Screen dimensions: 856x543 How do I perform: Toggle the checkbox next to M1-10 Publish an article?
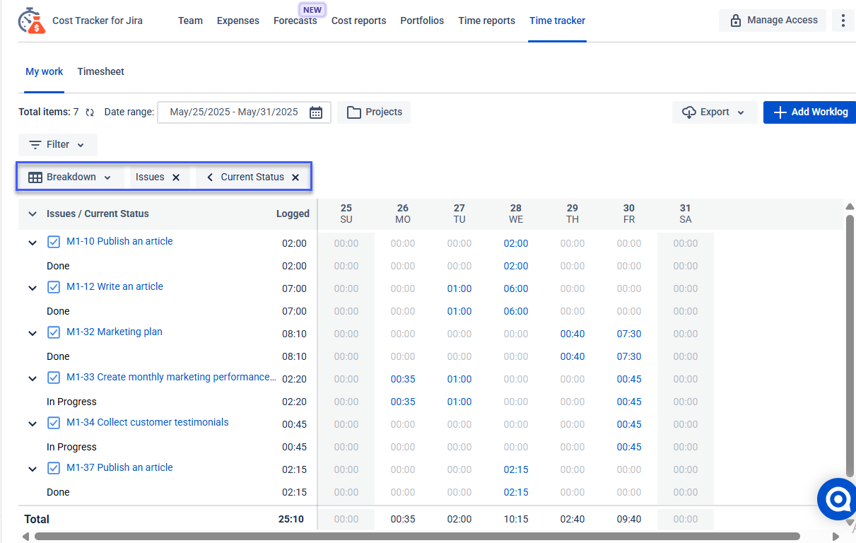coord(54,241)
